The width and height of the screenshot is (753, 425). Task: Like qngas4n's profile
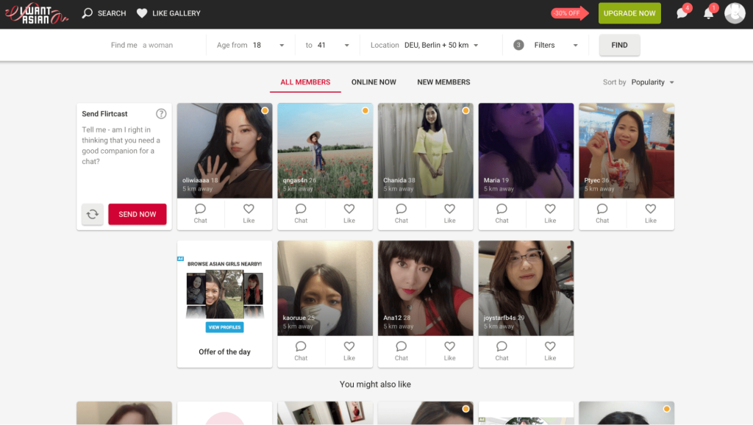point(349,214)
